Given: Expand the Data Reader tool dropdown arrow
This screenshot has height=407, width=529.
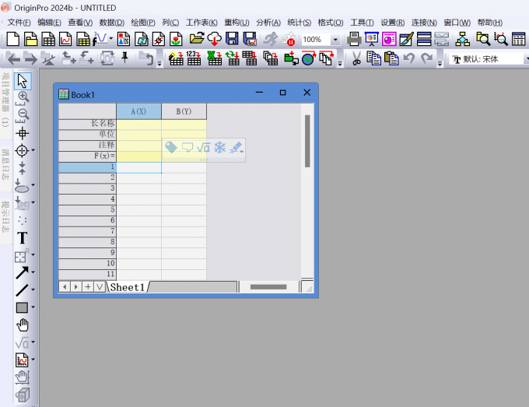Looking at the screenshot, I should (x=33, y=150).
